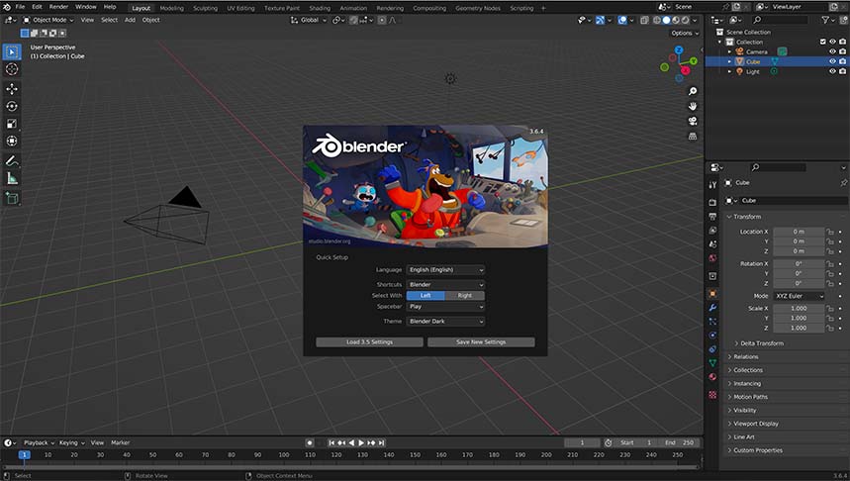Expand the Viewport Display panel
850x481 pixels.
click(x=756, y=424)
